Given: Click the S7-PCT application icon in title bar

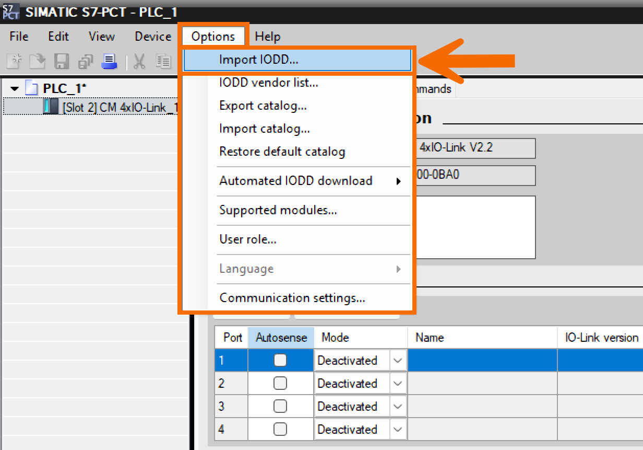Looking at the screenshot, I should coord(10,11).
